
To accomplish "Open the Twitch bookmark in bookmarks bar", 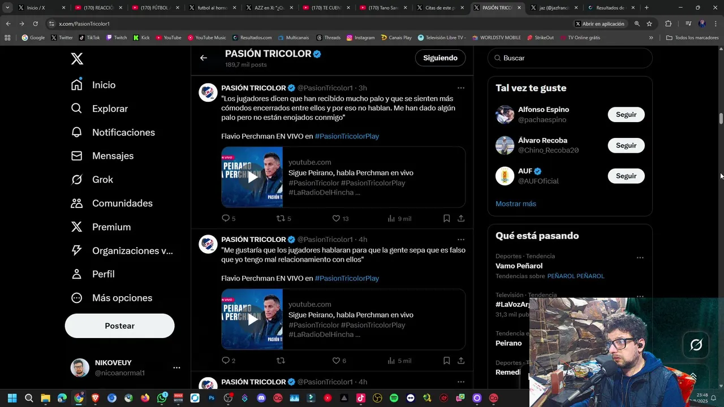I will [x=117, y=37].
